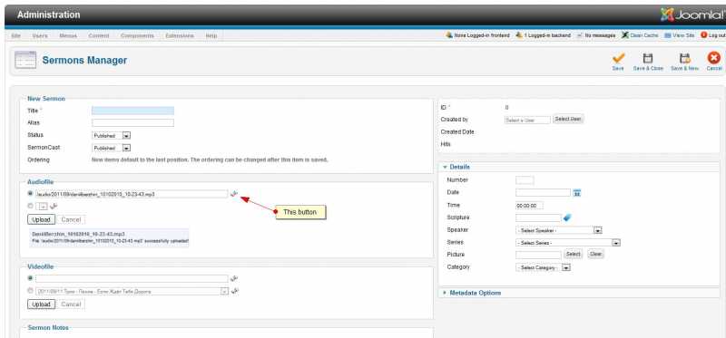Click the Save & Close toolbar icon
726x338 pixels.
click(648, 58)
